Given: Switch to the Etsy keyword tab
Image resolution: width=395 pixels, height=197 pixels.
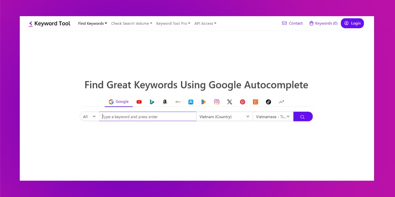Looking at the screenshot, I should click(256, 102).
